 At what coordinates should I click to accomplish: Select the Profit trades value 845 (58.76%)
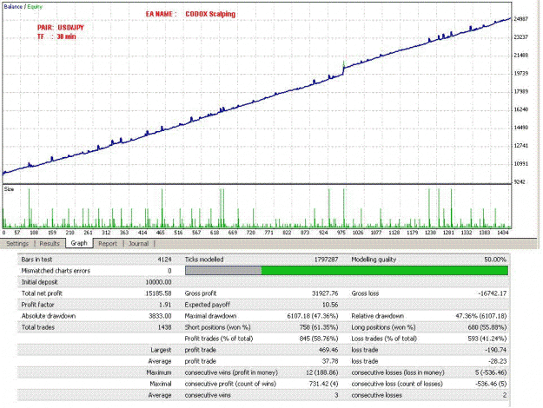319,339
